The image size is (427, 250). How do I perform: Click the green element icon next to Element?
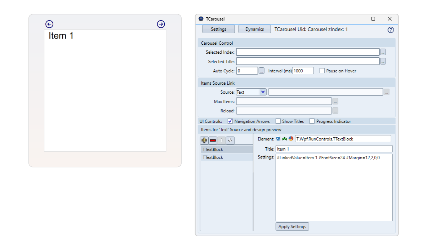click(x=285, y=139)
